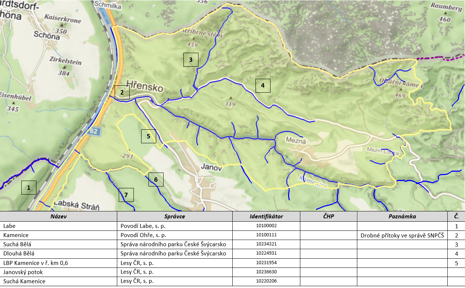The height and width of the screenshot is (288, 465).
Task: Click the Janovský potok row name
Action: point(23,272)
